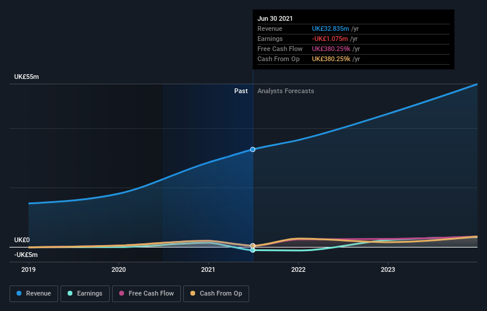Click the Jun 30 2021 tooltip date
The width and height of the screenshot is (487, 311).
(275, 18)
